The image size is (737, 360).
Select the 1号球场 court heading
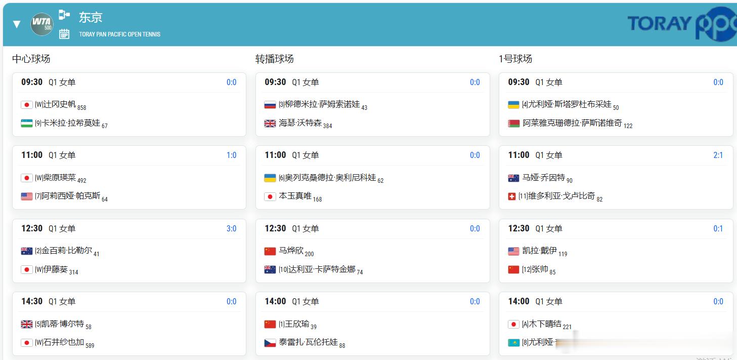(515, 59)
